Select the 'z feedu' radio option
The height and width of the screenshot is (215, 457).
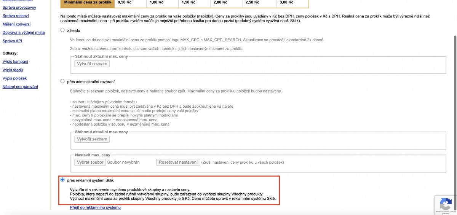62,30
